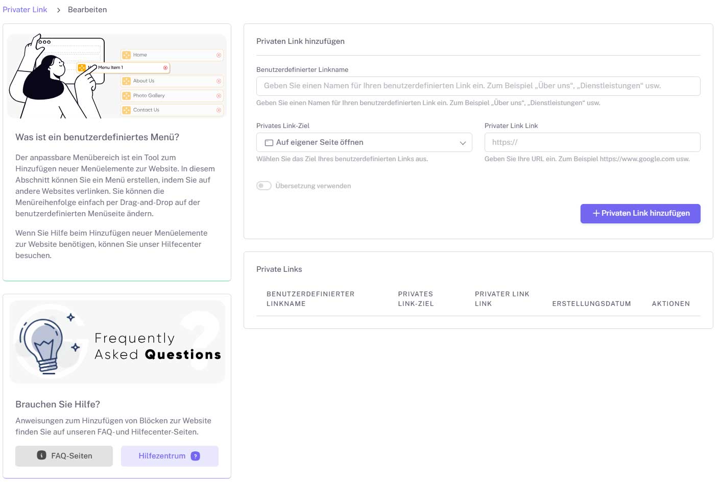Click the window icon in the Link-Ziel dropdown
The width and height of the screenshot is (722, 486).
[269, 143]
